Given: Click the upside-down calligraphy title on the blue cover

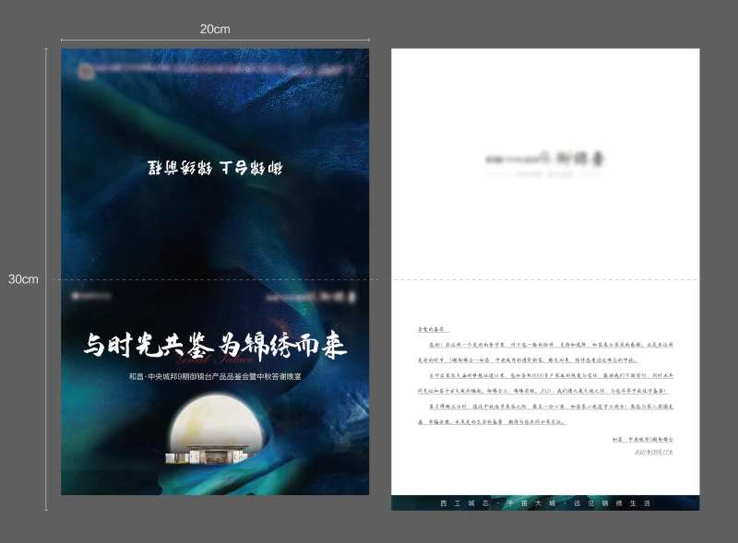Looking at the screenshot, I should coord(215,168).
